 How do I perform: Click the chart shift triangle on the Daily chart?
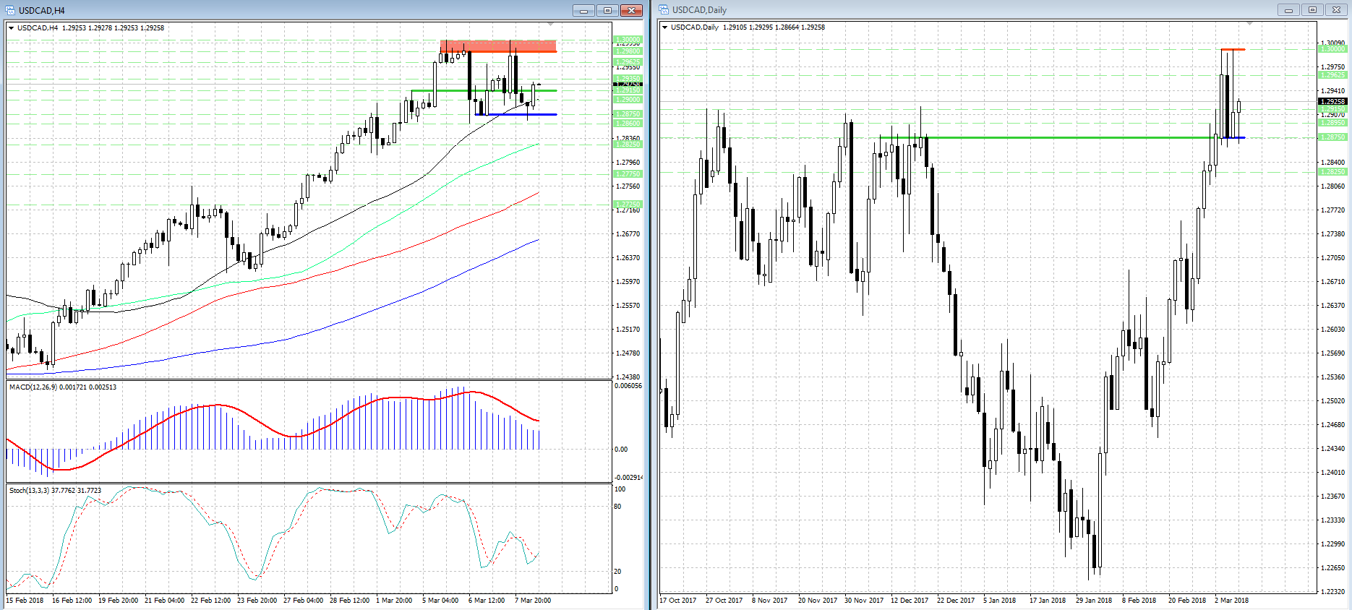point(1249,24)
